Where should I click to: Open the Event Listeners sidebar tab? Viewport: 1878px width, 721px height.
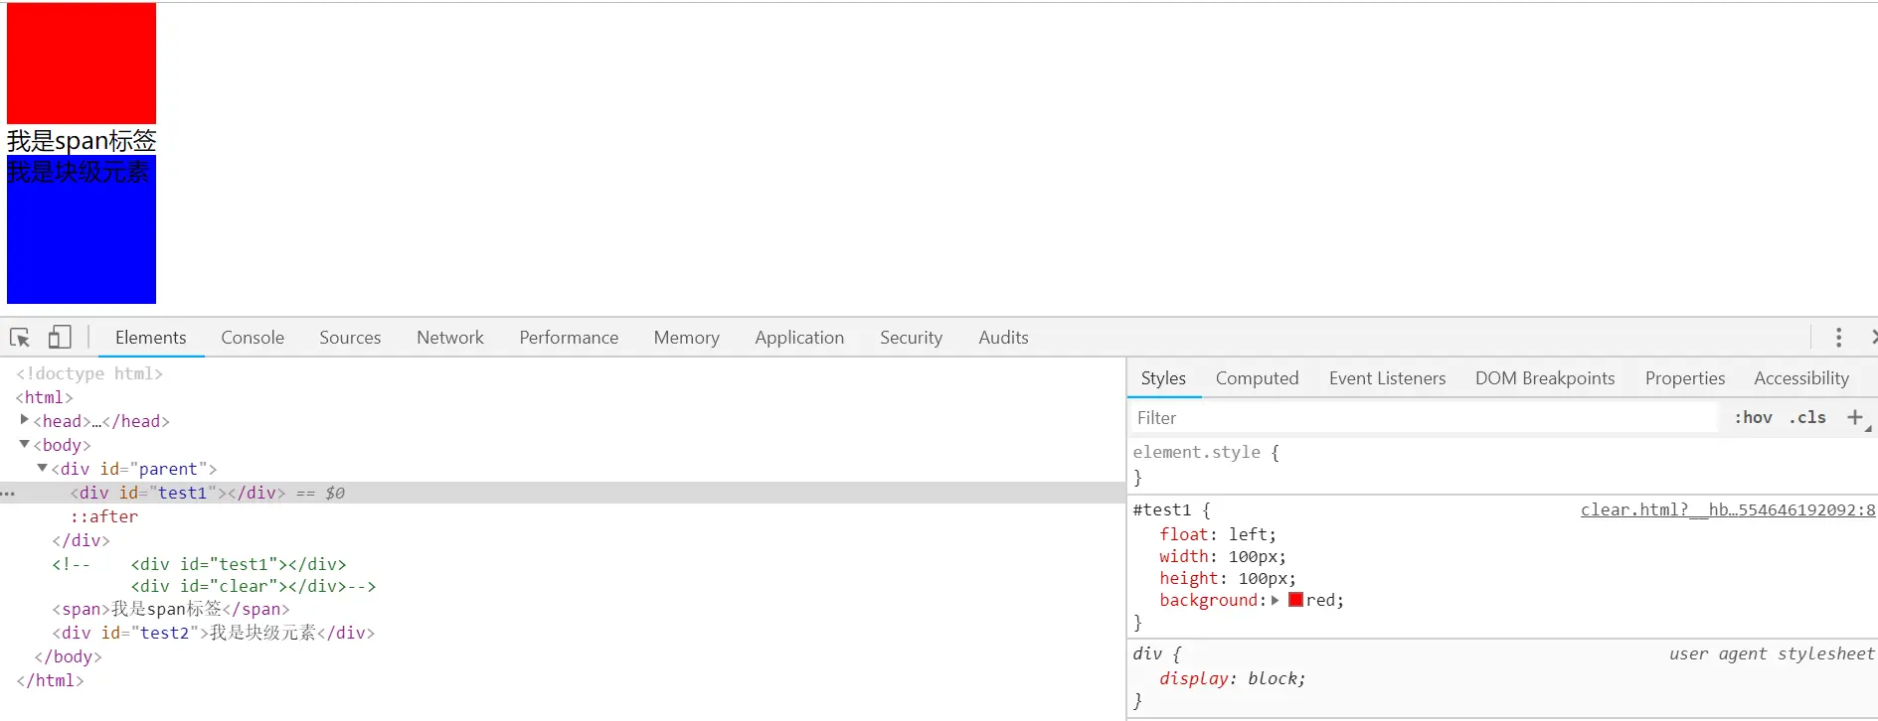click(x=1387, y=378)
